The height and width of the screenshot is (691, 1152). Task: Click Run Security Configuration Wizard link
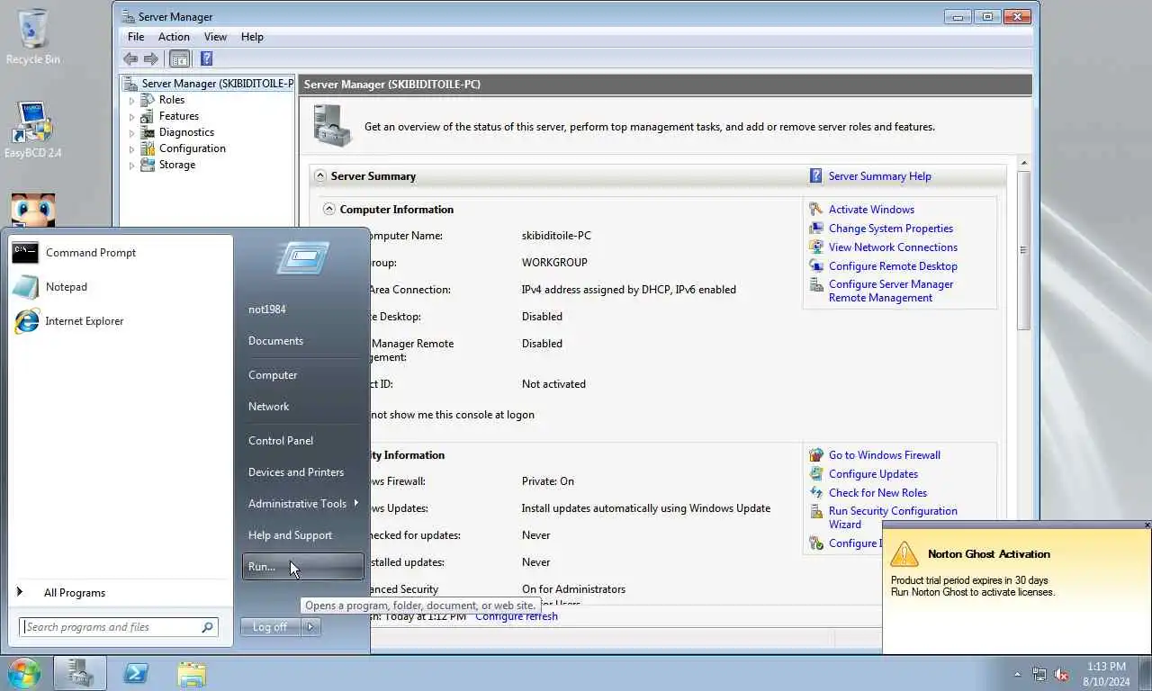[x=893, y=517]
